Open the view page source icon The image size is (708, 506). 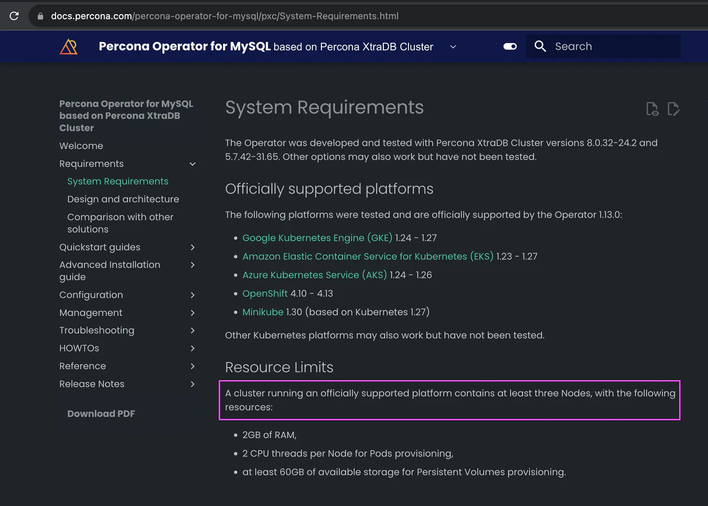coord(652,109)
